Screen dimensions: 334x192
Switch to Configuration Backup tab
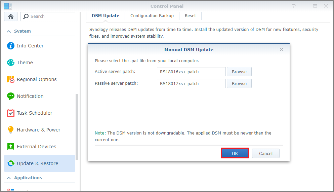[x=152, y=16]
